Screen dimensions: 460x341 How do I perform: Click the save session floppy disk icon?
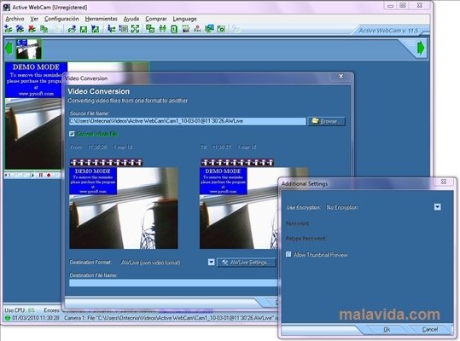click(84, 29)
